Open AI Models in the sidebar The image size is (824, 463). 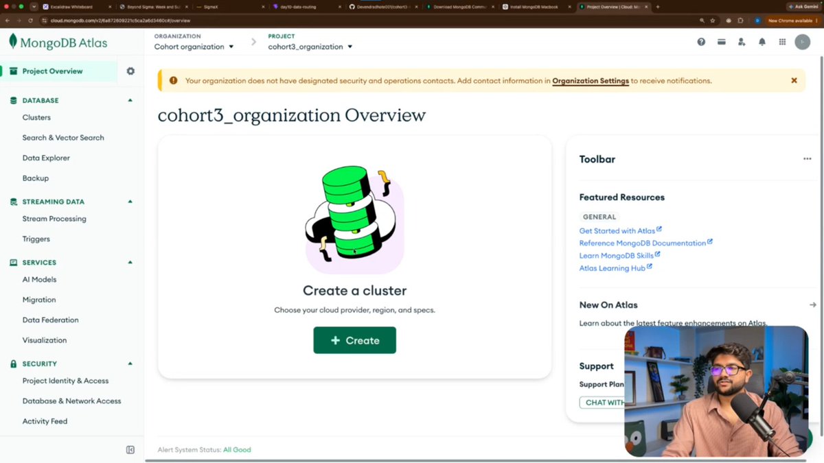pyautogui.click(x=39, y=280)
